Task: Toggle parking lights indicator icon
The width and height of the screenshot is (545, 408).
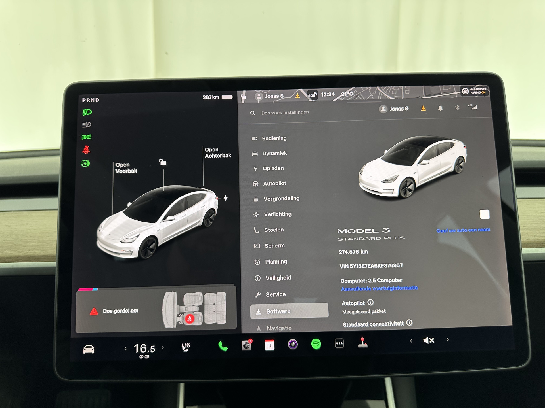Action: tap(86, 137)
